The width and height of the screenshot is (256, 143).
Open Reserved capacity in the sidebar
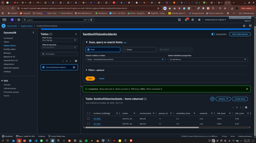tap(11, 68)
